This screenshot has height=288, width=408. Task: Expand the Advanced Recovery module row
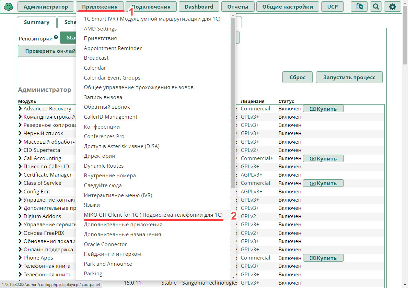pos(20,109)
